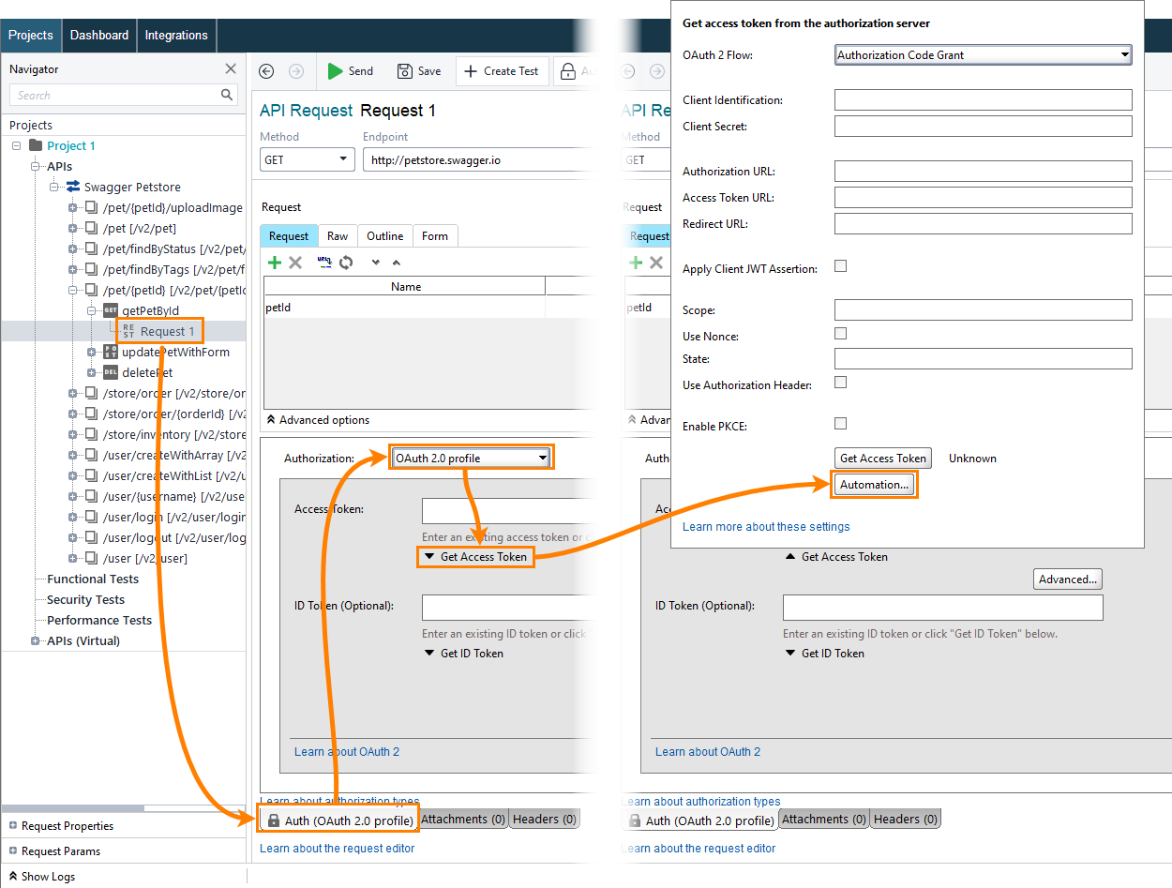Viewport: 1172px width, 888px height.
Task: Click the extract parameters from URL icon
Action: click(324, 263)
